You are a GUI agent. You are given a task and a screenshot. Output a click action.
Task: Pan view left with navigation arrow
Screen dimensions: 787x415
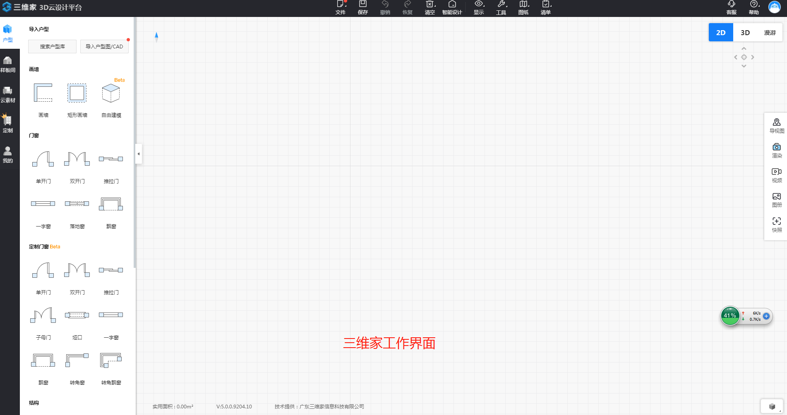735,57
